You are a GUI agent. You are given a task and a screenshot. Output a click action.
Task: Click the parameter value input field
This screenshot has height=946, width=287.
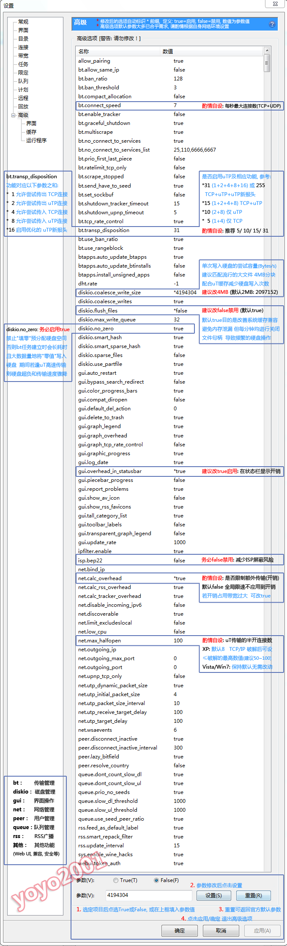[148, 895]
